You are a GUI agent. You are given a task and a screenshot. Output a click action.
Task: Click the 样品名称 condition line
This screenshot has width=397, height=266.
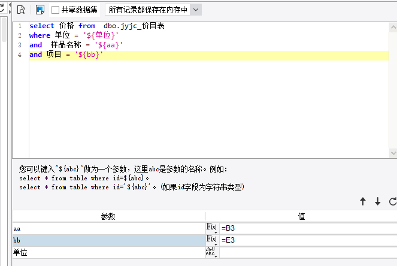coord(76,45)
